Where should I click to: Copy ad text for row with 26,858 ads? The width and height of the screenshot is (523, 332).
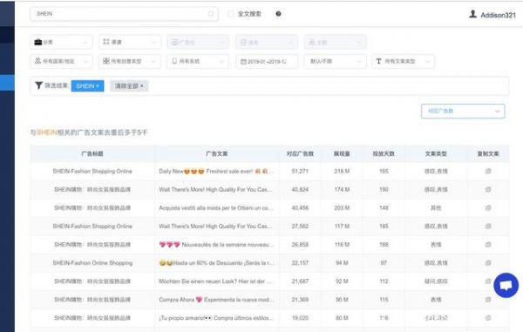488,244
